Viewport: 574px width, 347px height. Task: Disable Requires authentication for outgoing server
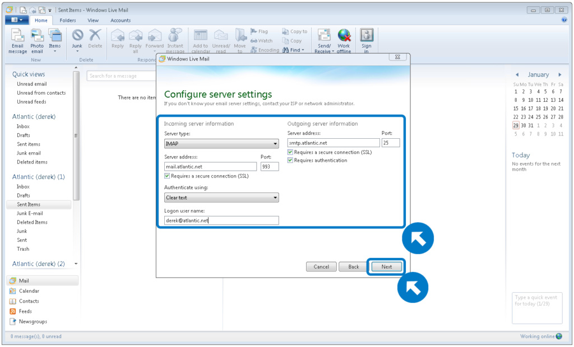coord(290,161)
